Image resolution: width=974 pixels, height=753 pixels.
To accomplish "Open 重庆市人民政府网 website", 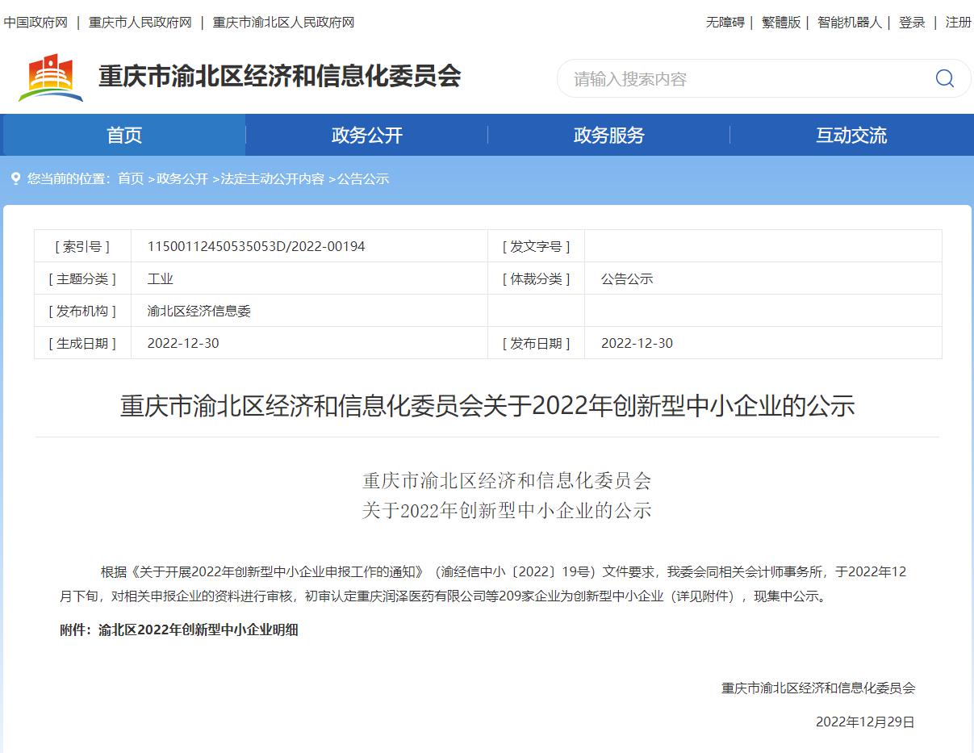I will click(138, 23).
